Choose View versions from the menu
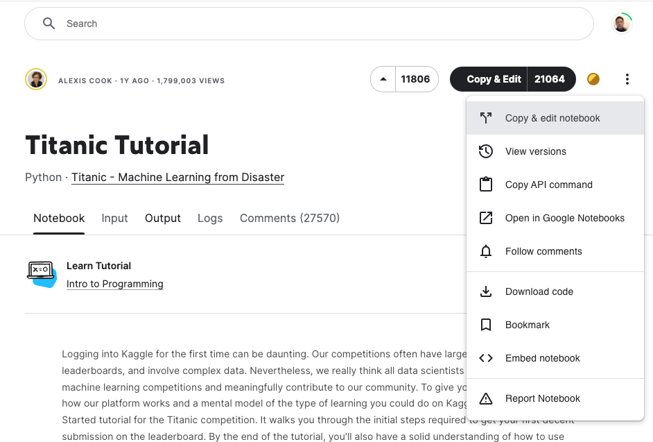 pyautogui.click(x=555, y=151)
